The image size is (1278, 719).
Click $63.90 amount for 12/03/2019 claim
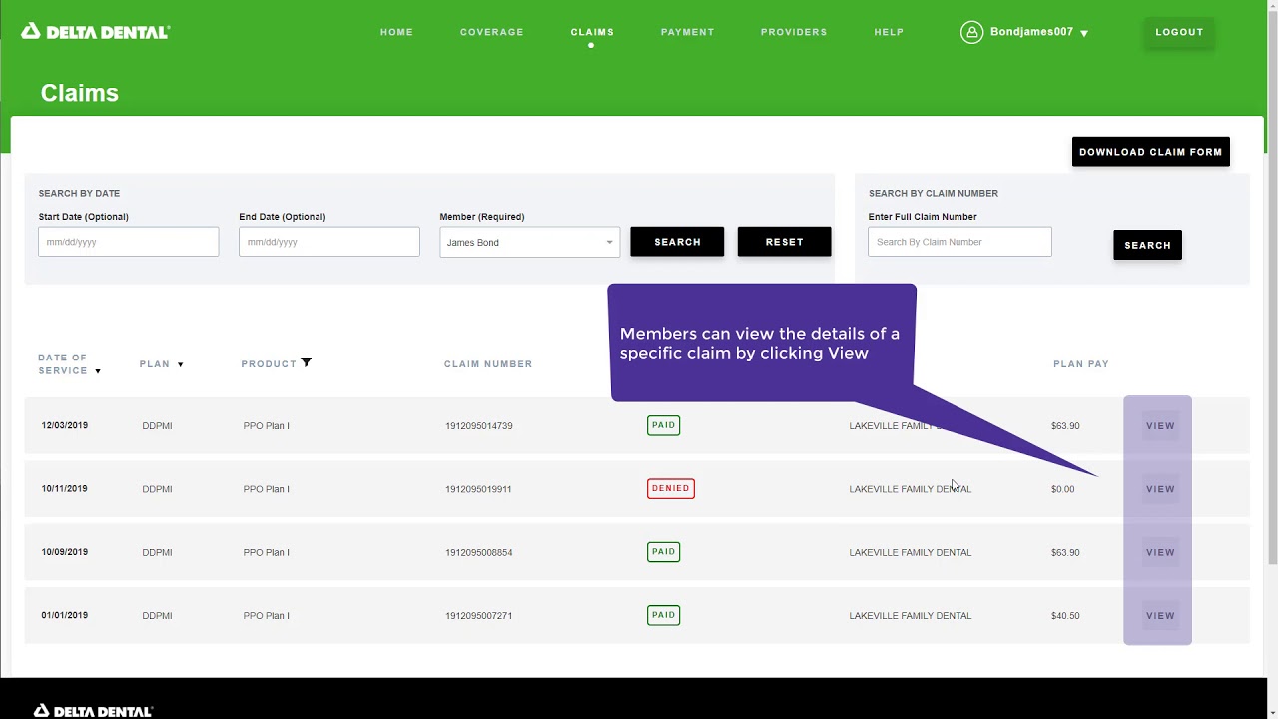click(x=1065, y=426)
